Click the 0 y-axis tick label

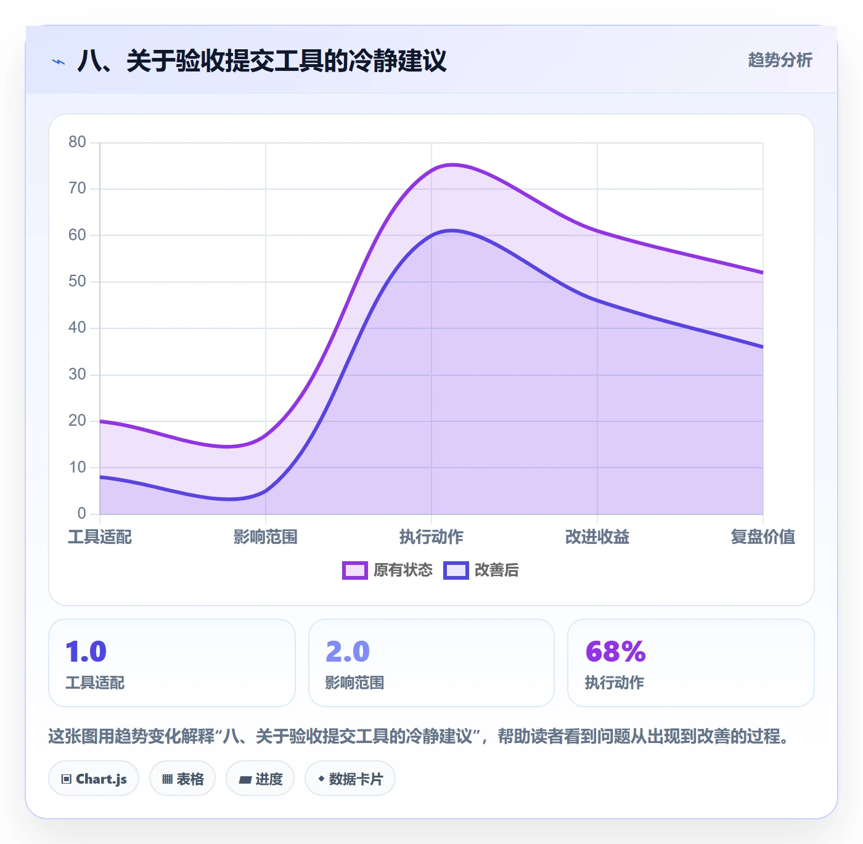82,514
